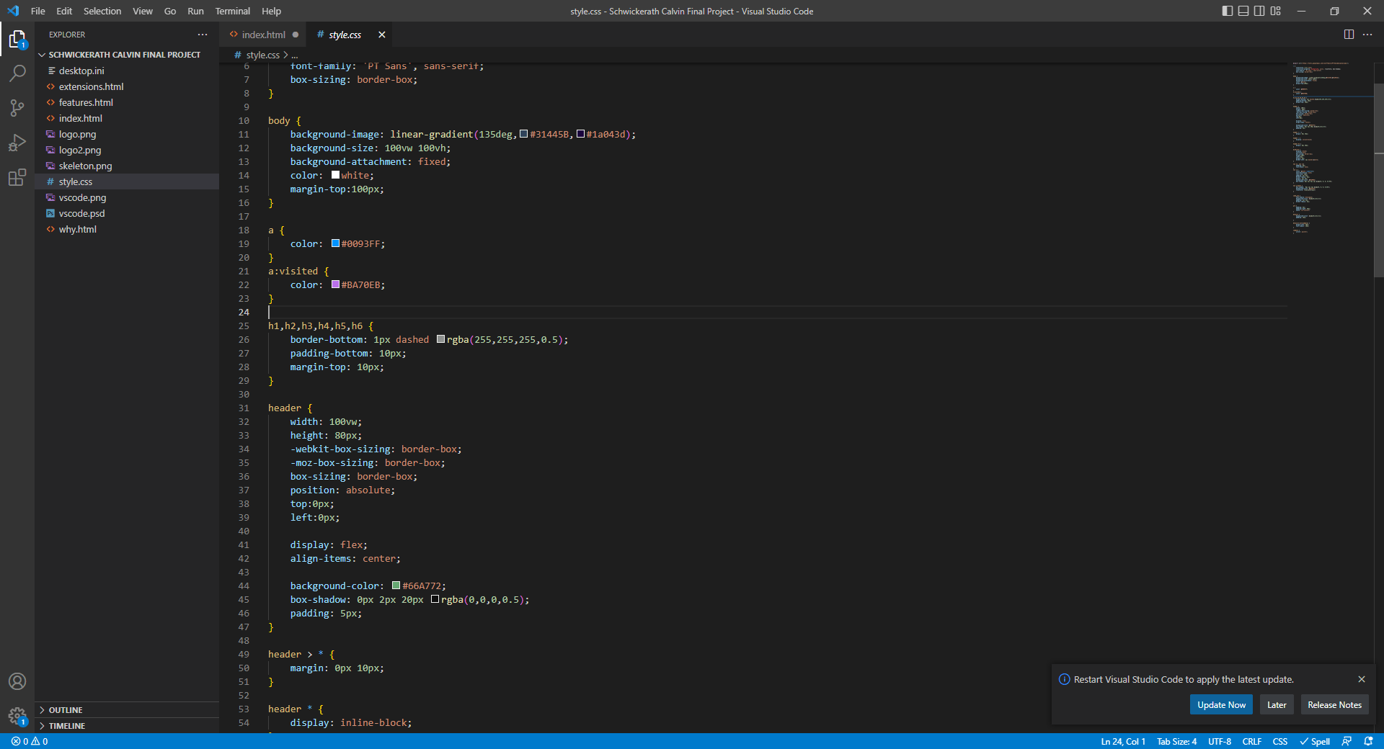Open the Selection menu
Image resolution: width=1384 pixels, height=749 pixels.
coord(102,11)
